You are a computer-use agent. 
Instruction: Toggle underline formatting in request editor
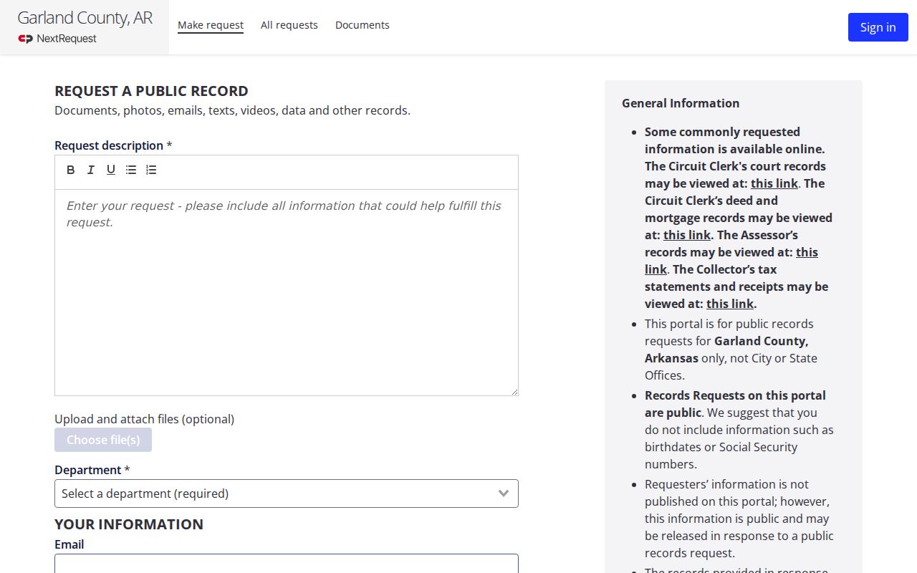(111, 170)
